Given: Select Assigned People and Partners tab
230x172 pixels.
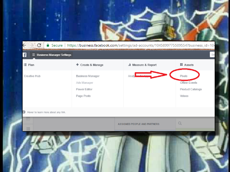Looking at the screenshot, I should [x=138, y=124].
